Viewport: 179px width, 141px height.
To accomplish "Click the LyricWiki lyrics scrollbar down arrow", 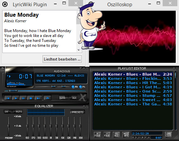I will click(79, 50).
